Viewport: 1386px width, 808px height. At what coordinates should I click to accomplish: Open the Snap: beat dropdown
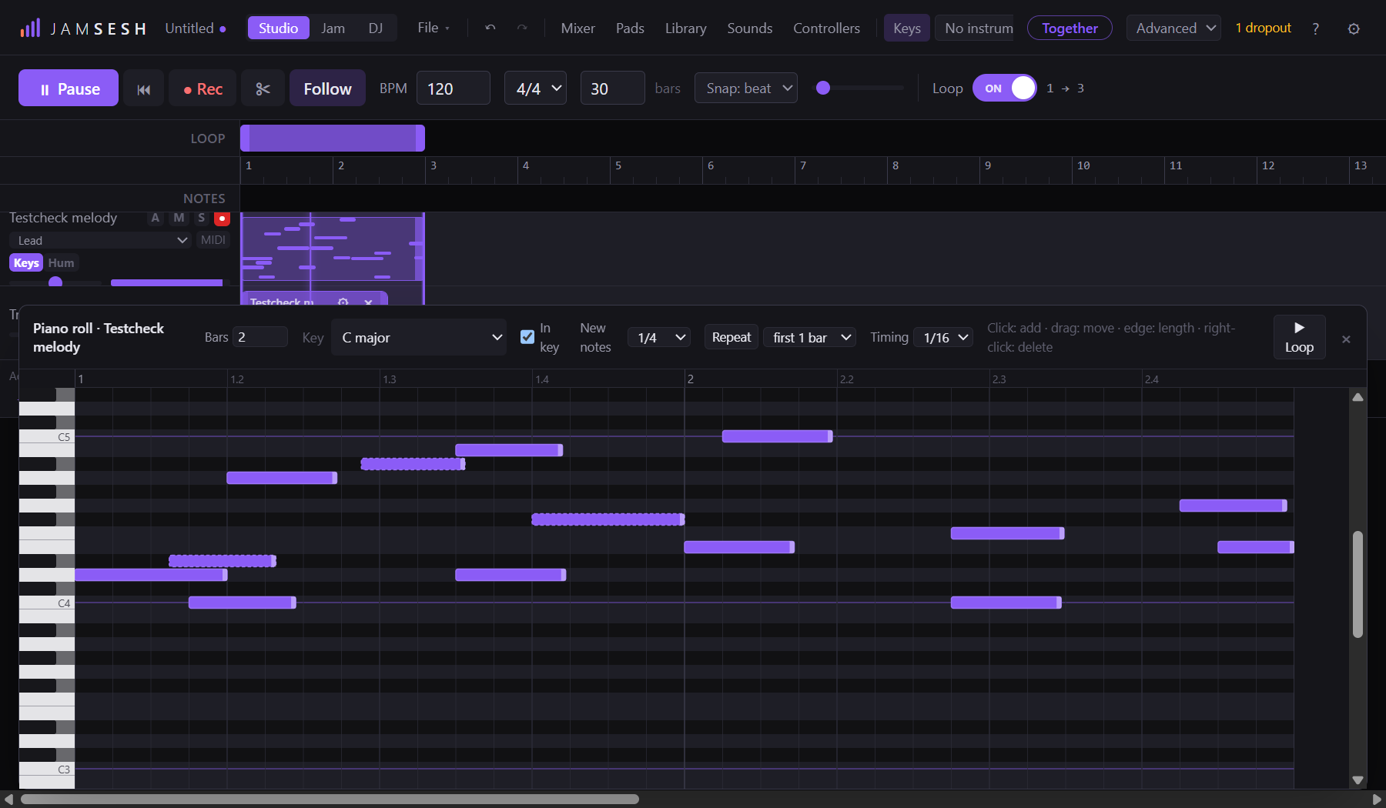(x=746, y=88)
